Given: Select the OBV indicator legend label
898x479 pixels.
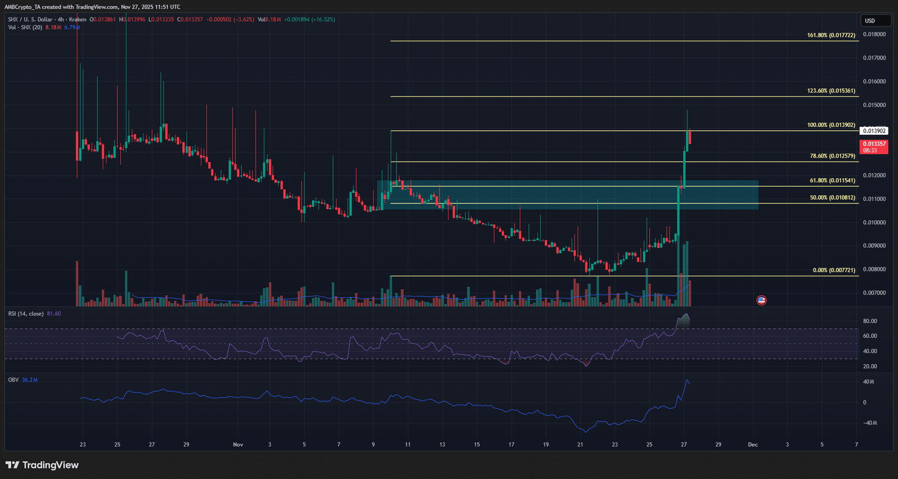Looking at the screenshot, I should coord(13,380).
